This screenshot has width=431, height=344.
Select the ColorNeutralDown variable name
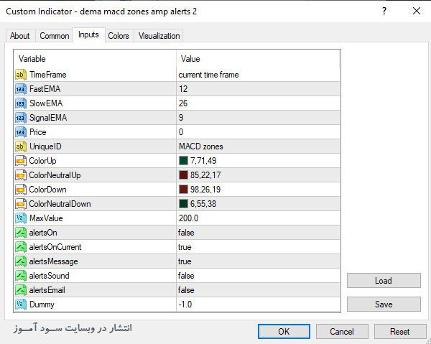(60, 204)
